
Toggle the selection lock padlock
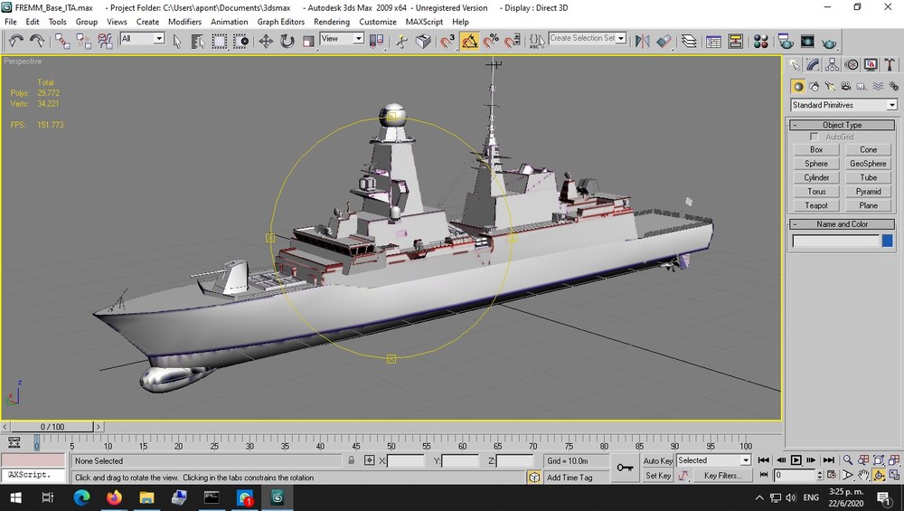351,460
